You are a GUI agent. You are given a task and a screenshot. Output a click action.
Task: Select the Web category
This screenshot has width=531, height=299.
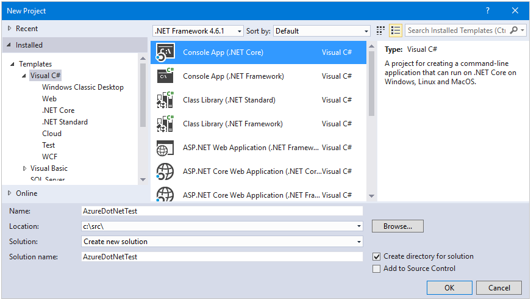coord(49,99)
